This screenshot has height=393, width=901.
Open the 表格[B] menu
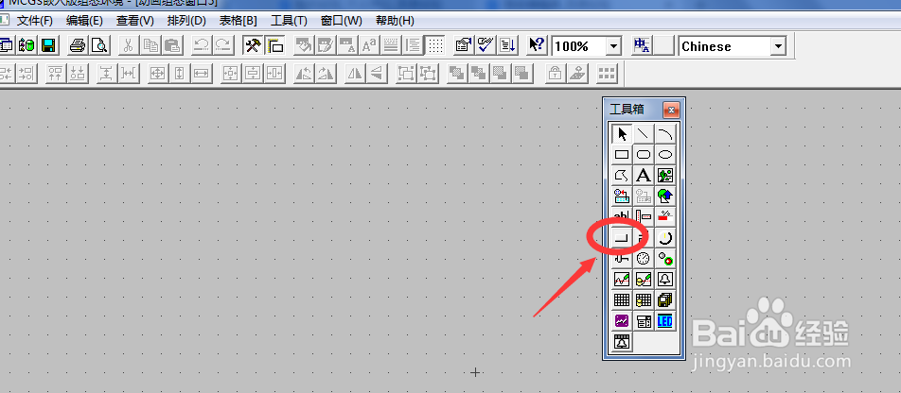(238, 21)
